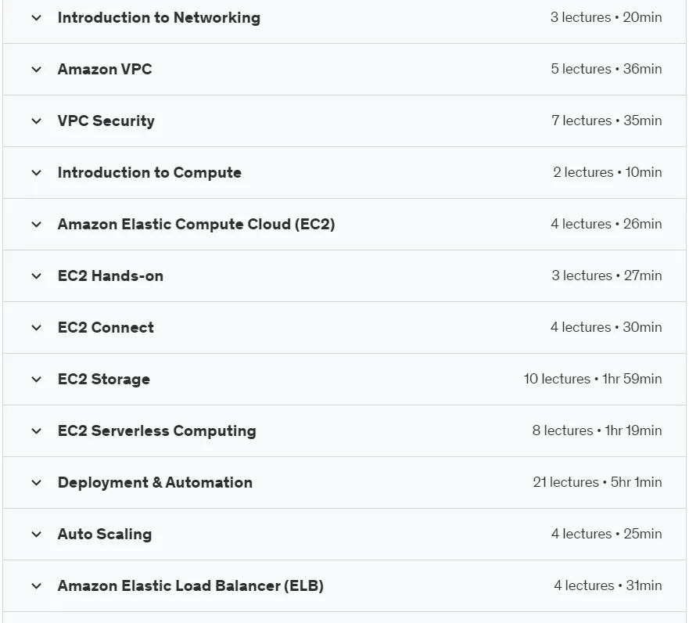Expand the Amazon Elastic Load Balancer chevron
The height and width of the screenshot is (623, 689).
point(37,586)
